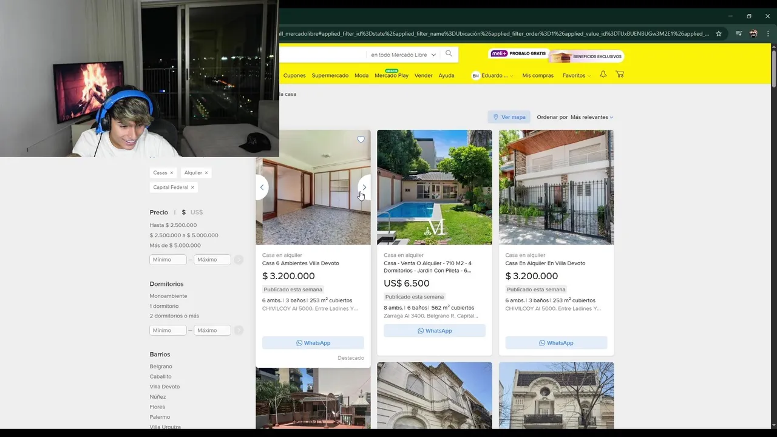The width and height of the screenshot is (777, 437).
Task: Open the shopping cart
Action: (x=620, y=75)
